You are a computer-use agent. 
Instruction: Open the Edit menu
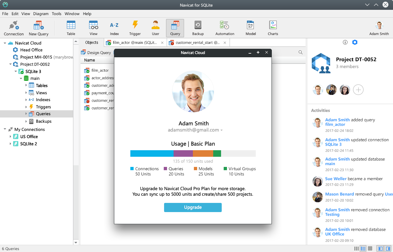tap(15, 14)
